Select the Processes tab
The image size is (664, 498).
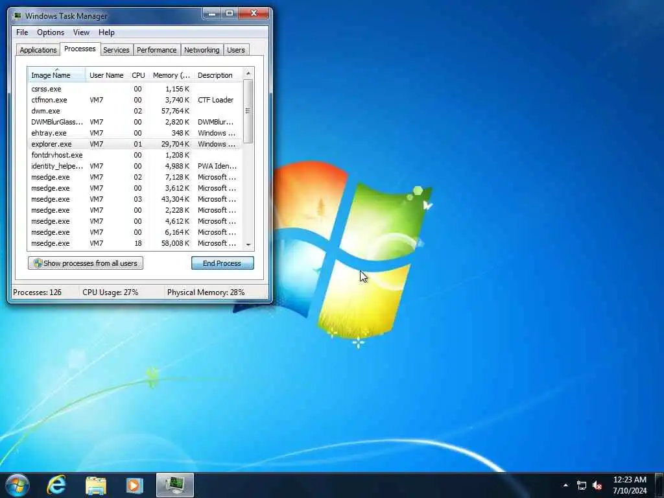tap(80, 49)
